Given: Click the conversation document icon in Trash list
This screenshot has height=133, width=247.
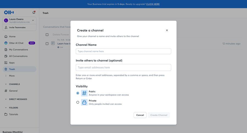Looking at the screenshot, I should 53,43.
